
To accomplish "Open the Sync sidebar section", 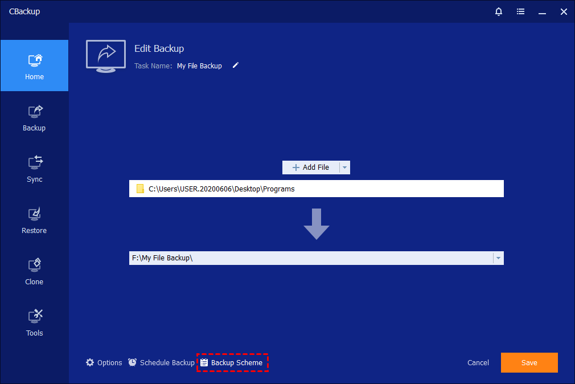I will pos(34,169).
